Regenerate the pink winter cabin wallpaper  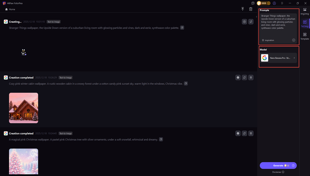244,78
